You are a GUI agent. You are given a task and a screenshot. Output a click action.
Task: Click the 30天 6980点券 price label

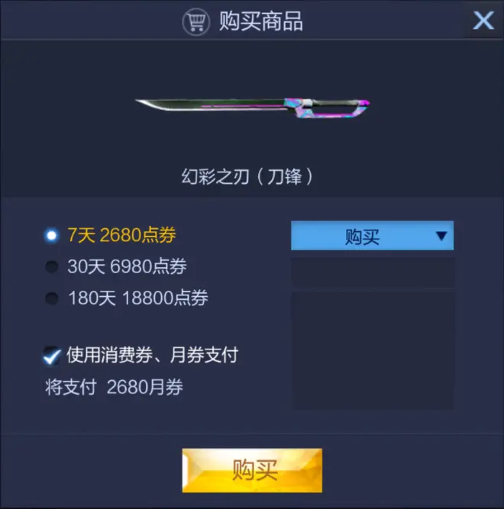point(127,266)
